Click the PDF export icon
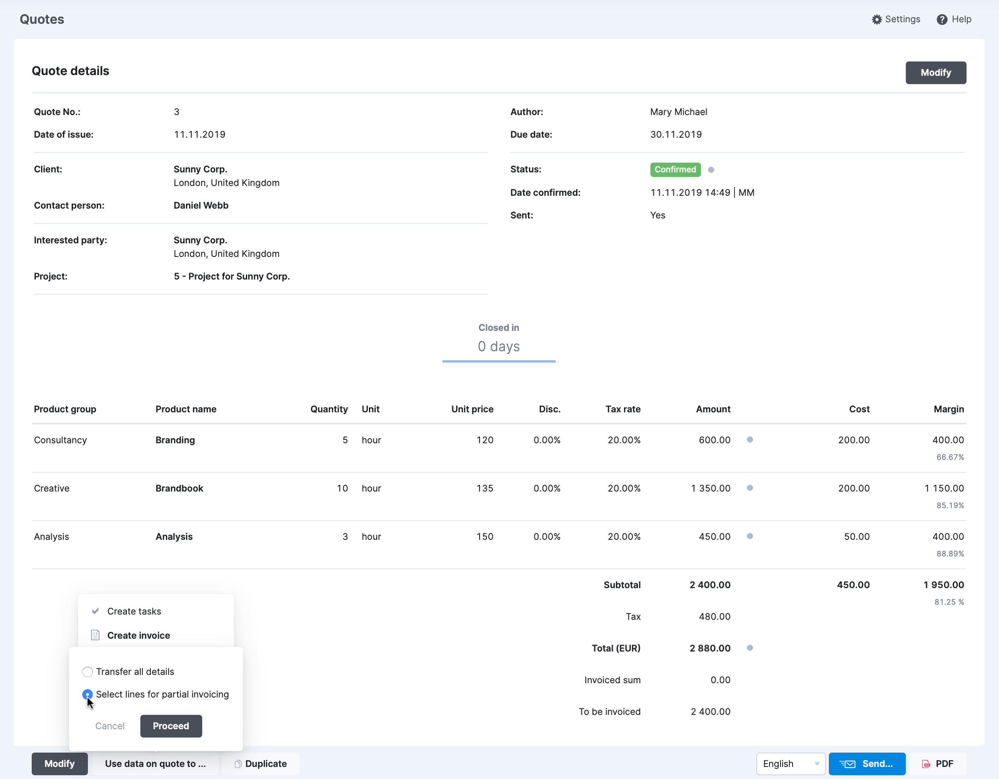The image size is (999, 779). 926,764
